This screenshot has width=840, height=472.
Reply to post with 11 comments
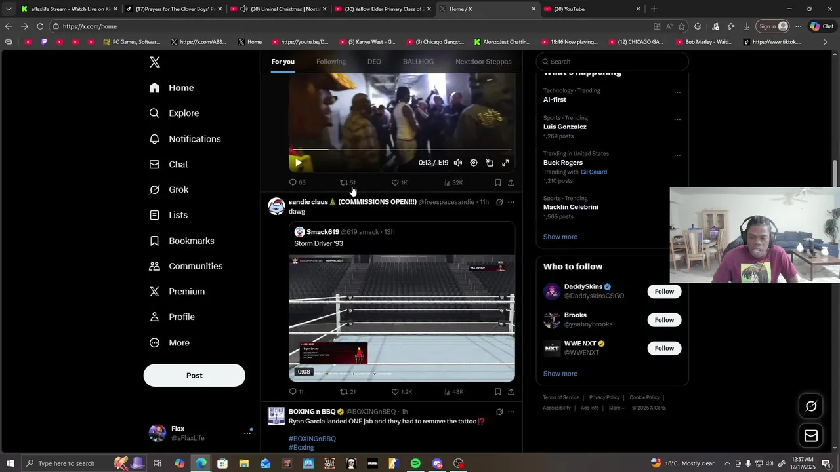click(x=297, y=392)
